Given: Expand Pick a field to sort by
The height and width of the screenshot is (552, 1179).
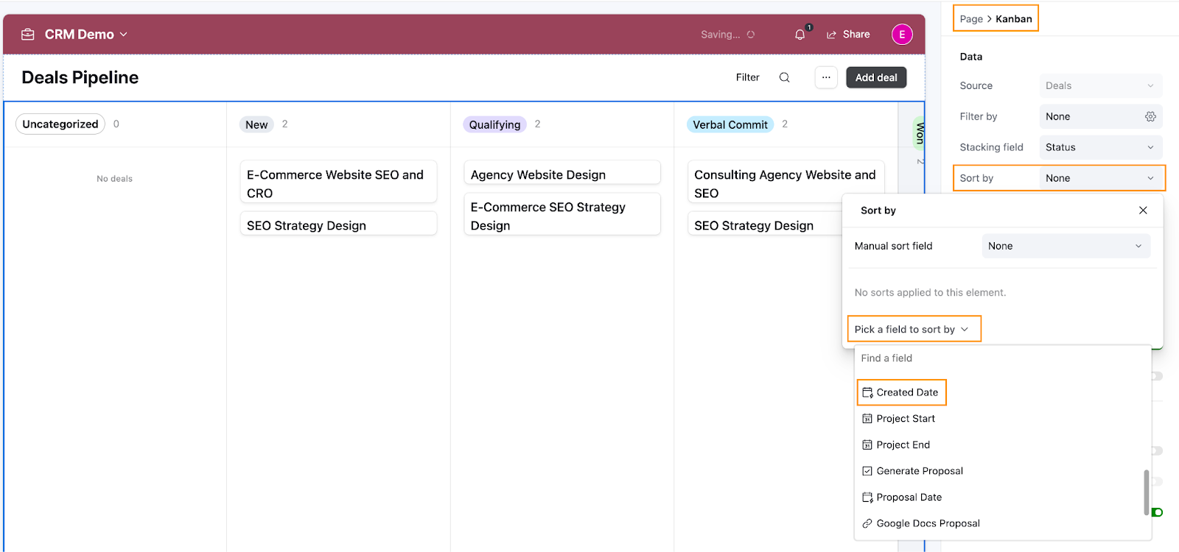Looking at the screenshot, I should 914,329.
